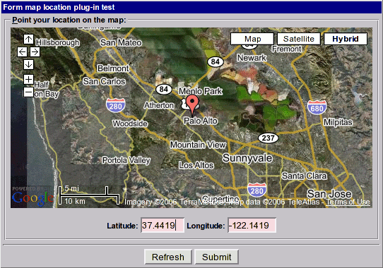383x268 pixels.
Task: Click the Refresh button
Action: coord(168,257)
